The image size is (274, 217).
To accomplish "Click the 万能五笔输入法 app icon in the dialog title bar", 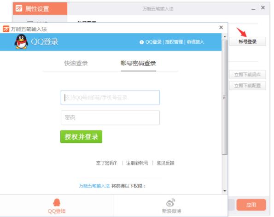I will tap(6, 29).
